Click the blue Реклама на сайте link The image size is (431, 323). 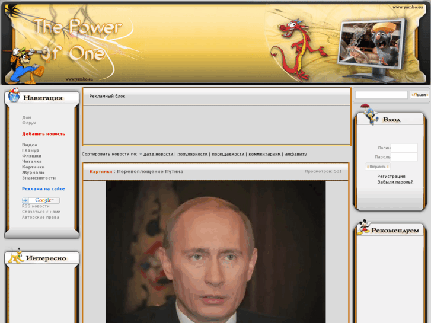(43, 189)
